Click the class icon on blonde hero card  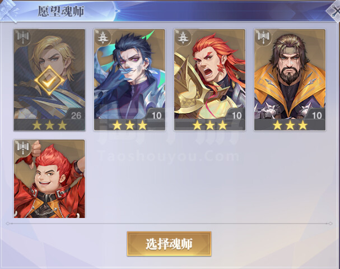(x=23, y=38)
